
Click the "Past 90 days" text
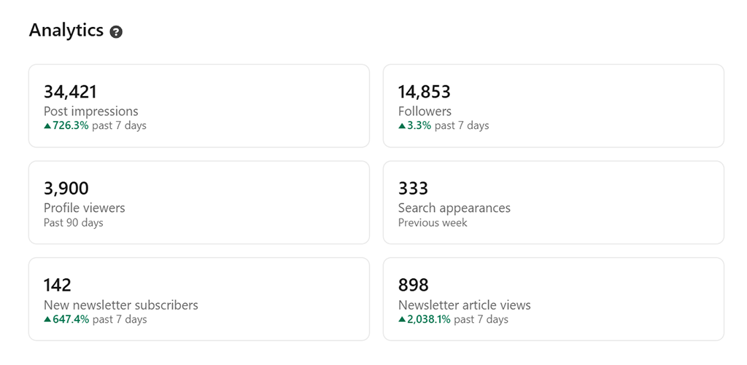coord(73,223)
